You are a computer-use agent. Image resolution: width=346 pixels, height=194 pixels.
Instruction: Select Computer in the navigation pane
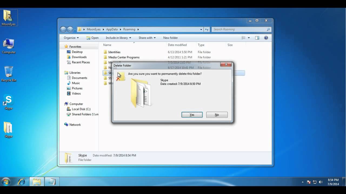point(76,104)
